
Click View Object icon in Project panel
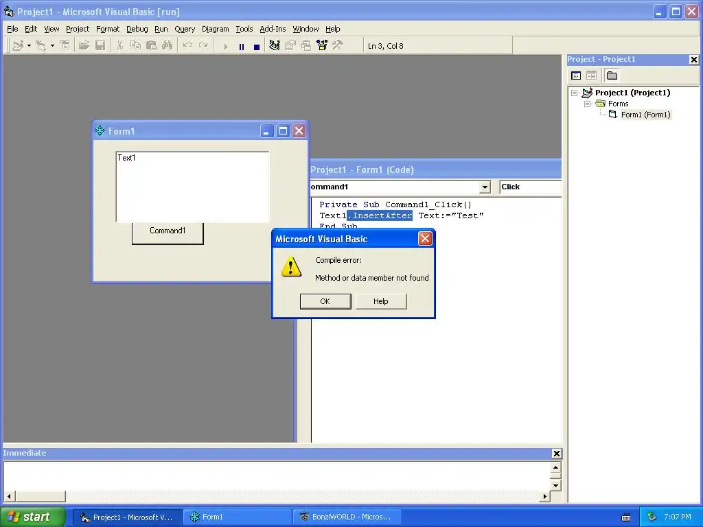click(x=591, y=75)
